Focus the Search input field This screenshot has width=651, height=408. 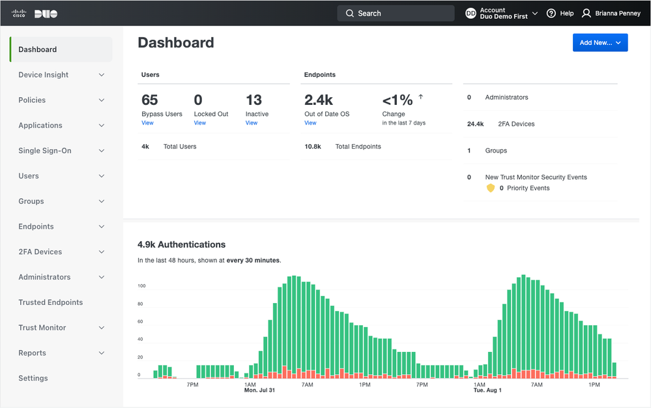396,13
